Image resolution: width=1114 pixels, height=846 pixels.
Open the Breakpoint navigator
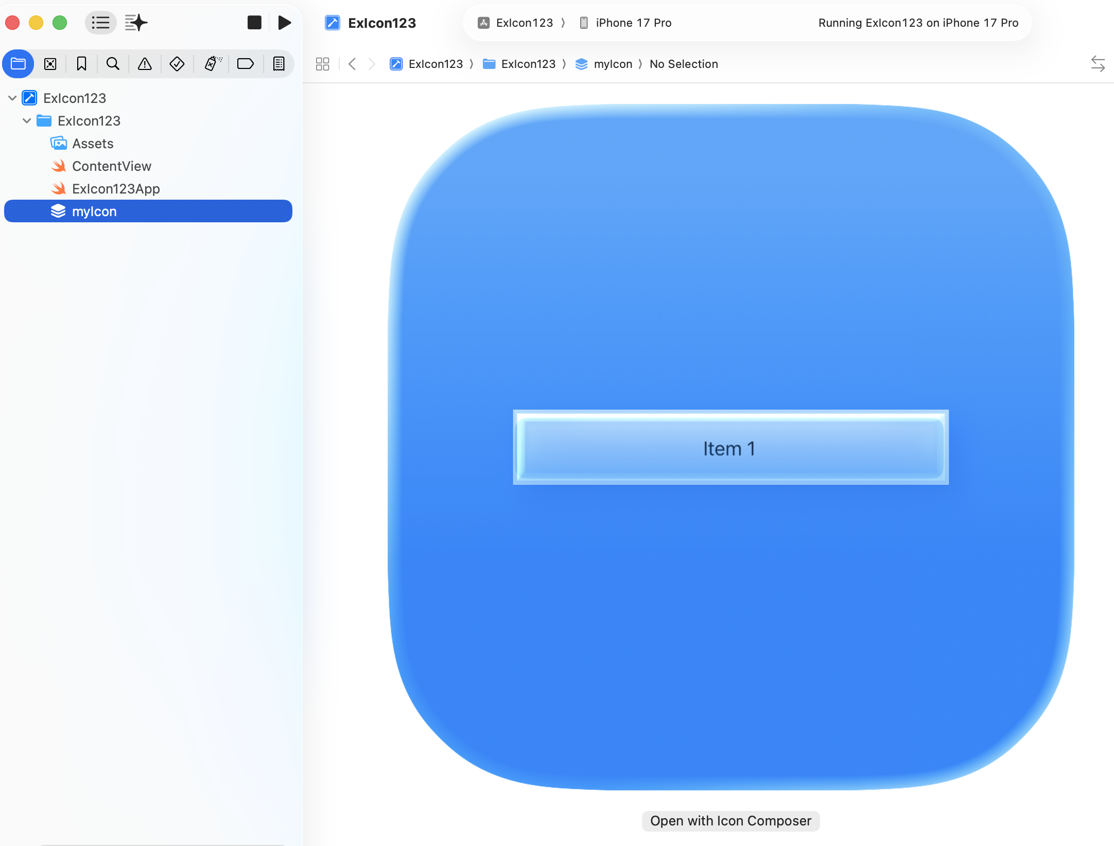pos(245,64)
